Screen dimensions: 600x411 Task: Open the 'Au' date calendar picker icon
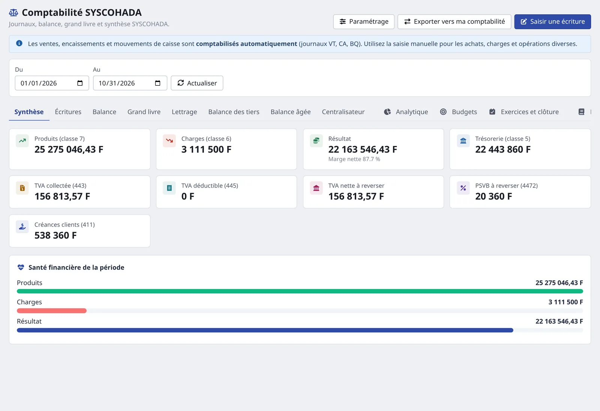(158, 83)
